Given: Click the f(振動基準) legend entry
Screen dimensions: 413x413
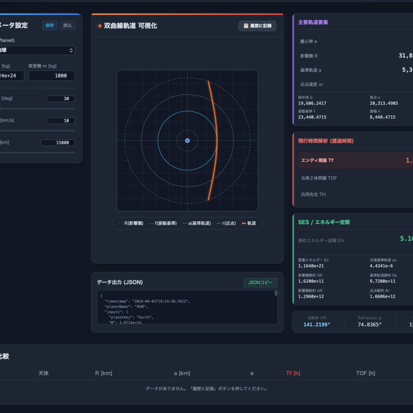Looking at the screenshot, I should tap(162, 223).
